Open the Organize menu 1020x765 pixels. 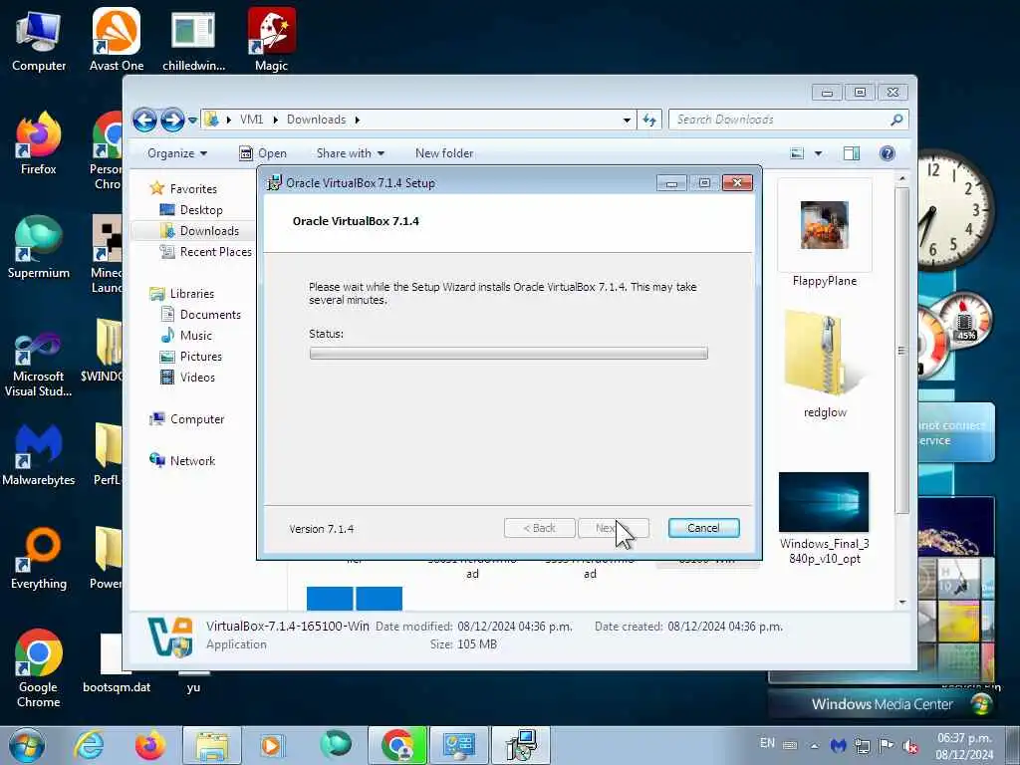[177, 153]
